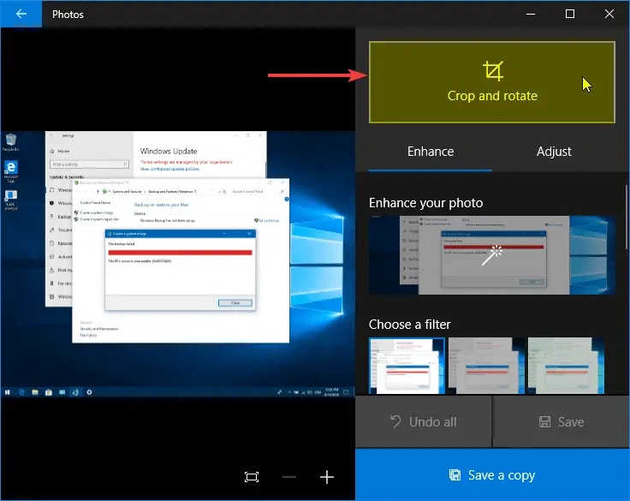Minimize the Photos window

click(531, 14)
